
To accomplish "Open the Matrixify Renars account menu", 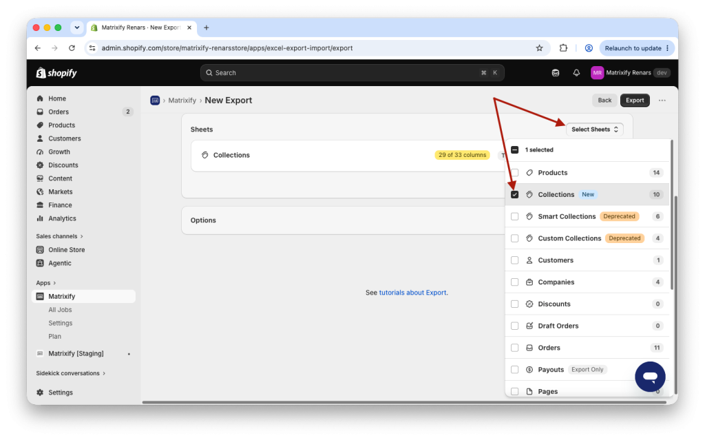I will click(631, 73).
